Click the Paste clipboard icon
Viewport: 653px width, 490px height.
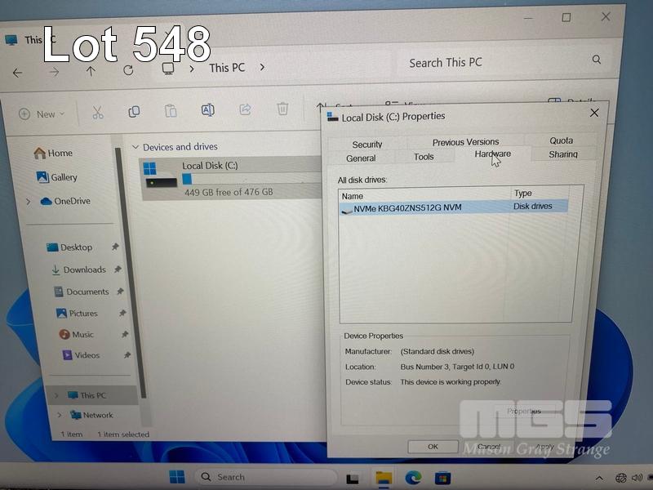pos(171,110)
